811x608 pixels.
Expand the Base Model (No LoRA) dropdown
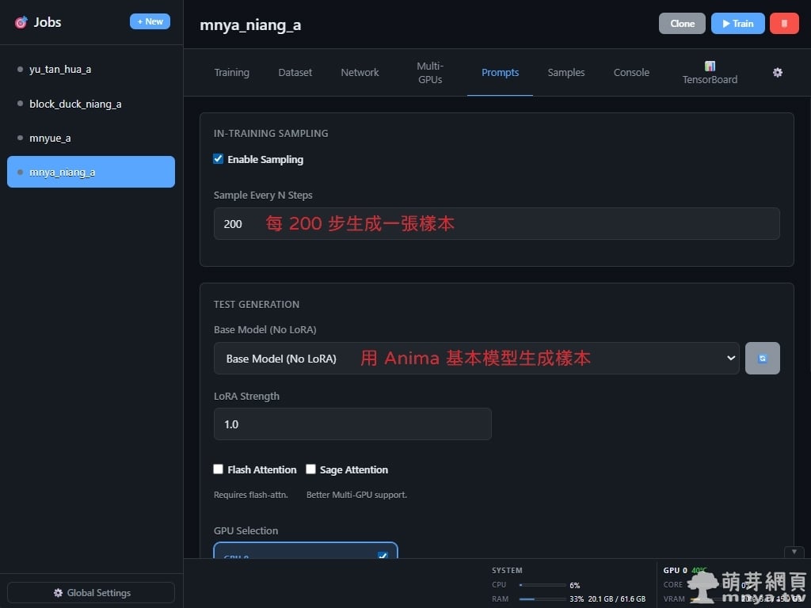pyautogui.click(x=476, y=359)
